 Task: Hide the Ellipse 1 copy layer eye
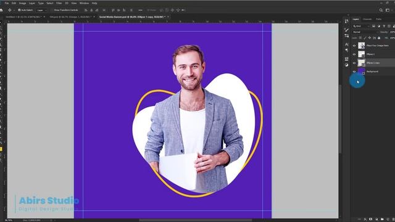click(x=354, y=63)
